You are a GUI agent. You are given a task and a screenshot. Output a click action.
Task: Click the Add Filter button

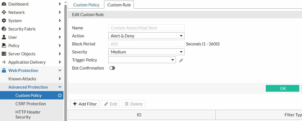tap(85, 104)
